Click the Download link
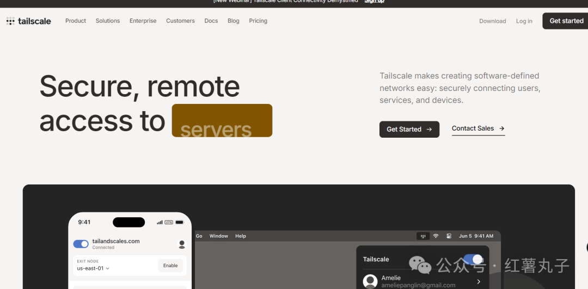The height and width of the screenshot is (289, 588). [x=492, y=21]
